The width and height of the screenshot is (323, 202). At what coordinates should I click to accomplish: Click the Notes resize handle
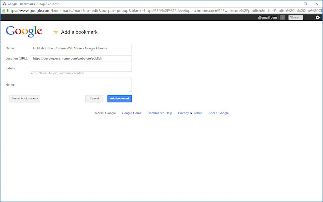coord(130,91)
